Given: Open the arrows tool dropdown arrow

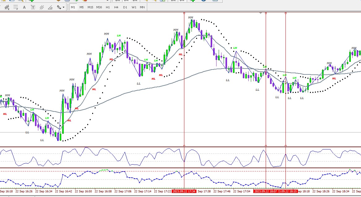Looking at the screenshot, I should tap(63, 7).
